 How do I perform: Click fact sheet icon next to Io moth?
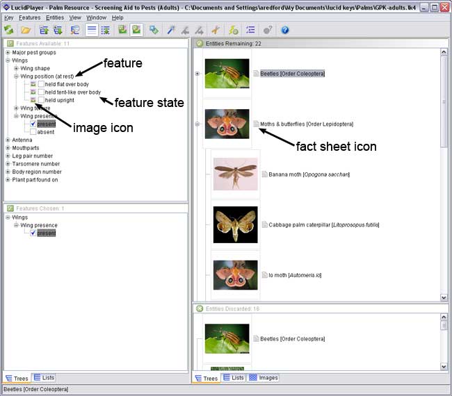[264, 275]
